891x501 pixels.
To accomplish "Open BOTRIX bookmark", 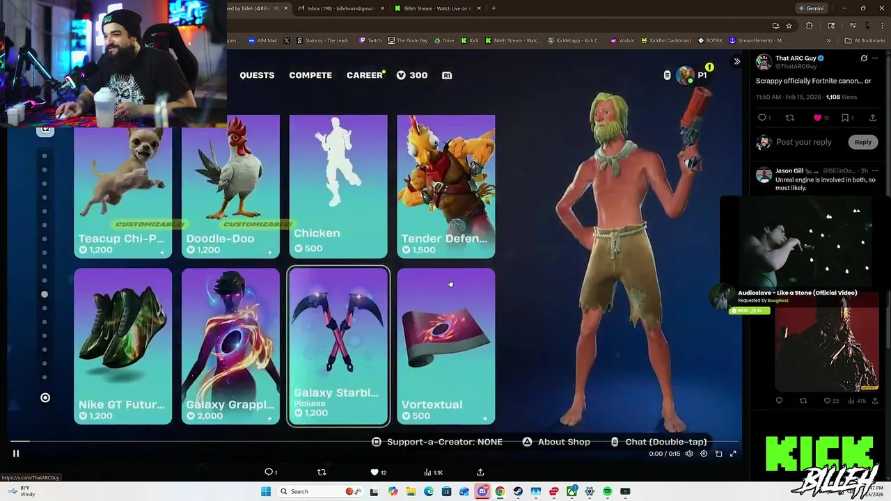I will pyautogui.click(x=710, y=40).
